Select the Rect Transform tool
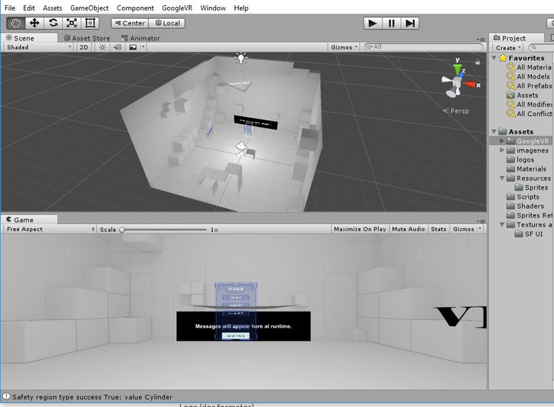This screenshot has width=554, height=407. pyautogui.click(x=90, y=23)
